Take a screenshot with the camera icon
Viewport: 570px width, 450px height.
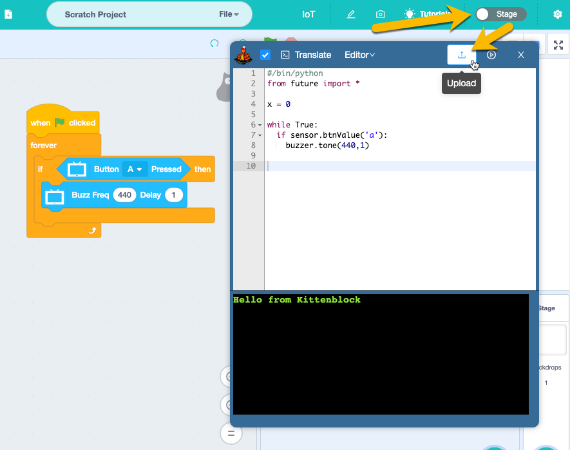[x=380, y=14]
